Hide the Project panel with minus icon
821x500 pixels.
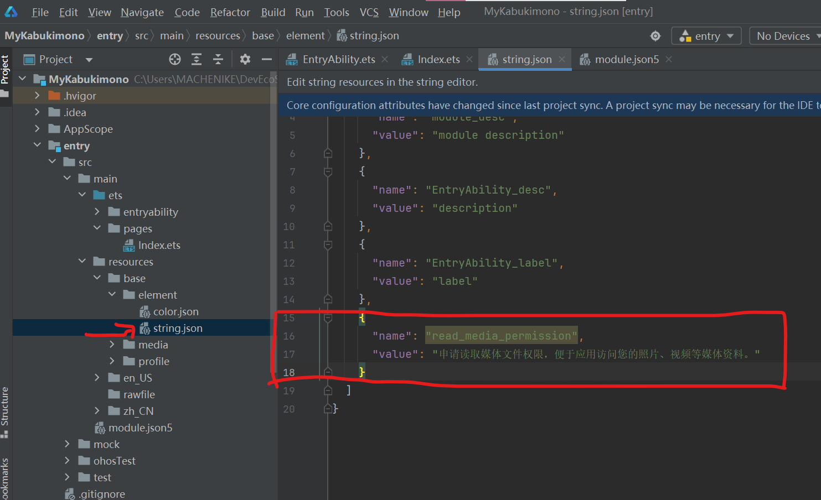[x=267, y=59]
